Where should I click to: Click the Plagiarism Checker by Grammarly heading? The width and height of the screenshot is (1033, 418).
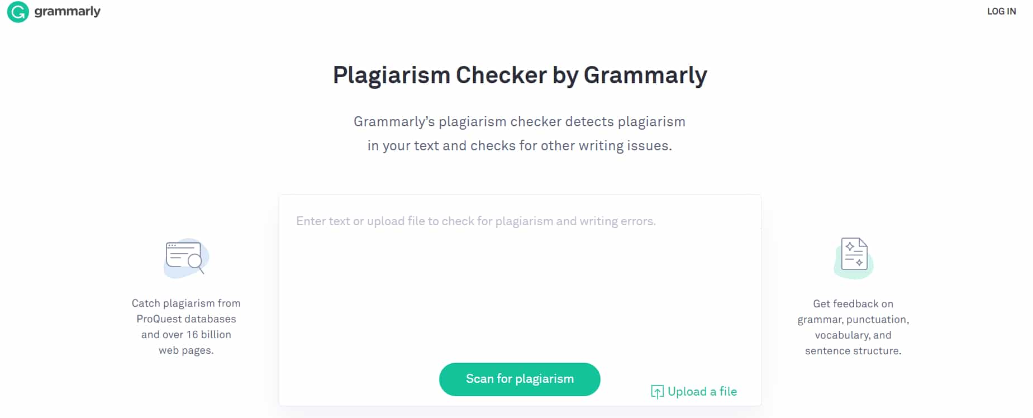click(x=520, y=74)
